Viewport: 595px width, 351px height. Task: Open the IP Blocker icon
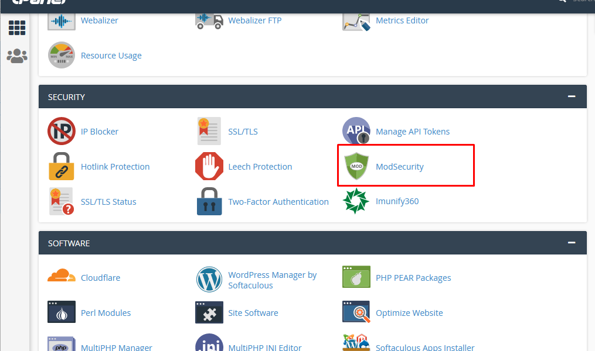[62, 131]
